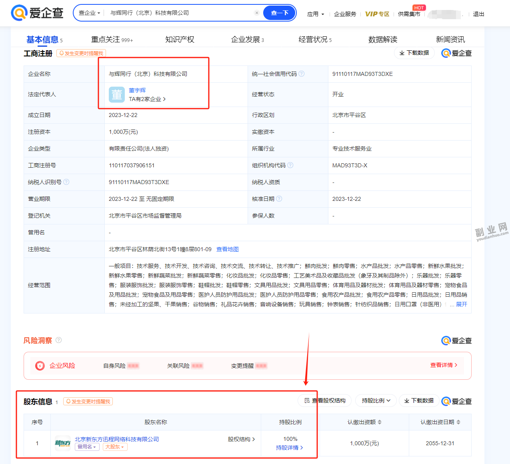Download data for 工商注册 section
510x464 pixels.
click(414, 53)
